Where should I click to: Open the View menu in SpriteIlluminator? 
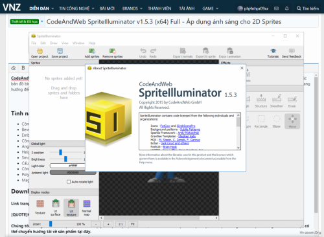(x=65, y=43)
